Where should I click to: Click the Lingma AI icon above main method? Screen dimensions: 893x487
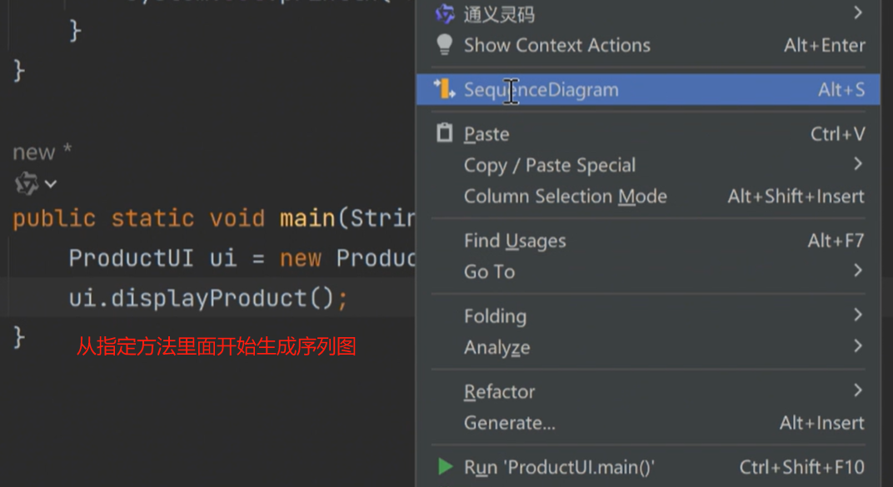(27, 184)
